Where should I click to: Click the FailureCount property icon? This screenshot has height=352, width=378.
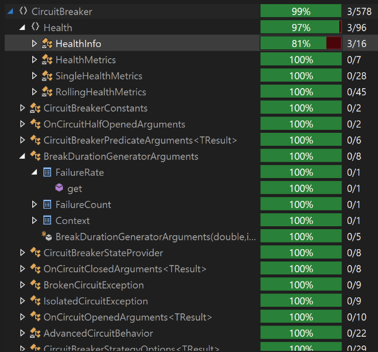(x=47, y=205)
